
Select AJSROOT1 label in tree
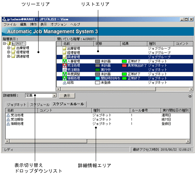coord(19,43)
